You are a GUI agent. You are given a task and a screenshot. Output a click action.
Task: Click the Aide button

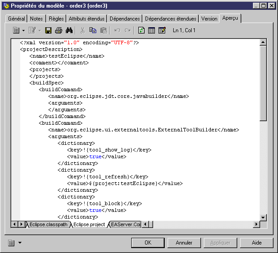tap(257, 243)
